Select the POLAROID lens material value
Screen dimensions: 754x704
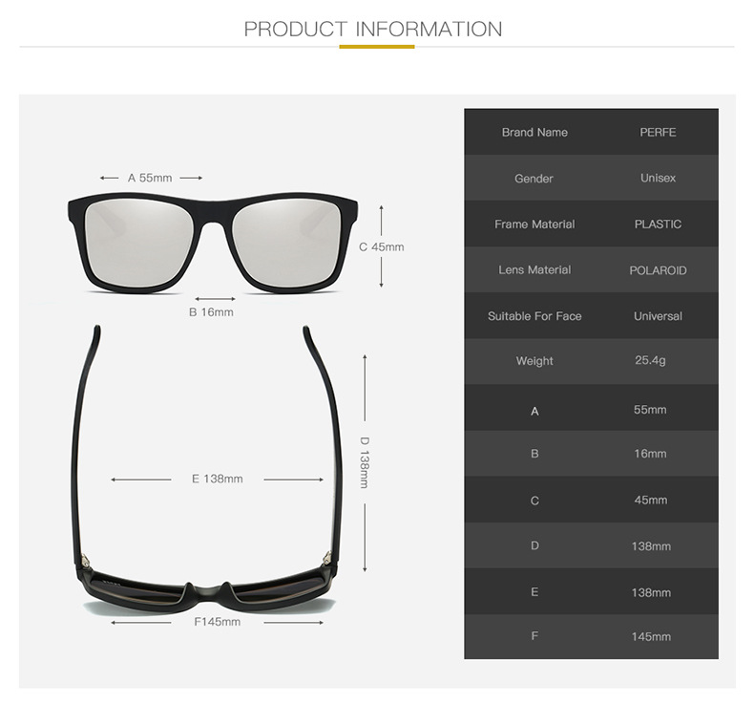658,270
